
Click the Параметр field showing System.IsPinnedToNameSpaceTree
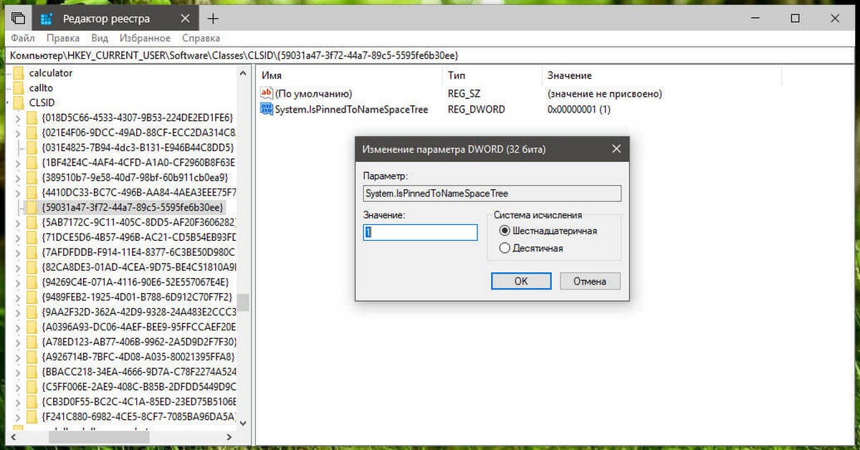[x=492, y=193]
